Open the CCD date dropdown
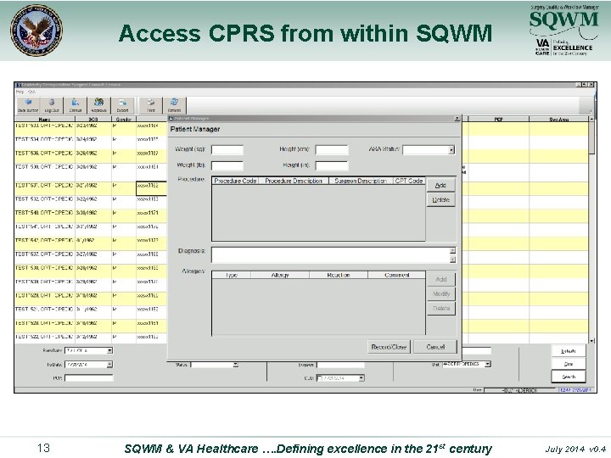Screen dimensions: 611x458 362,377
